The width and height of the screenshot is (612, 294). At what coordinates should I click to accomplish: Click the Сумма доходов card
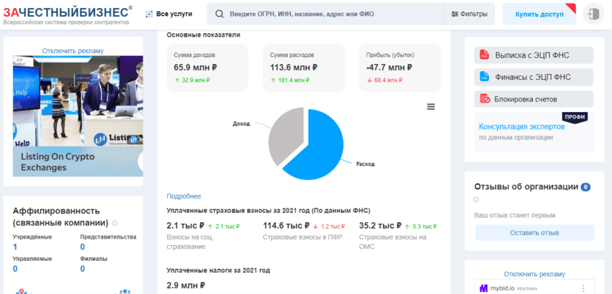tap(207, 68)
